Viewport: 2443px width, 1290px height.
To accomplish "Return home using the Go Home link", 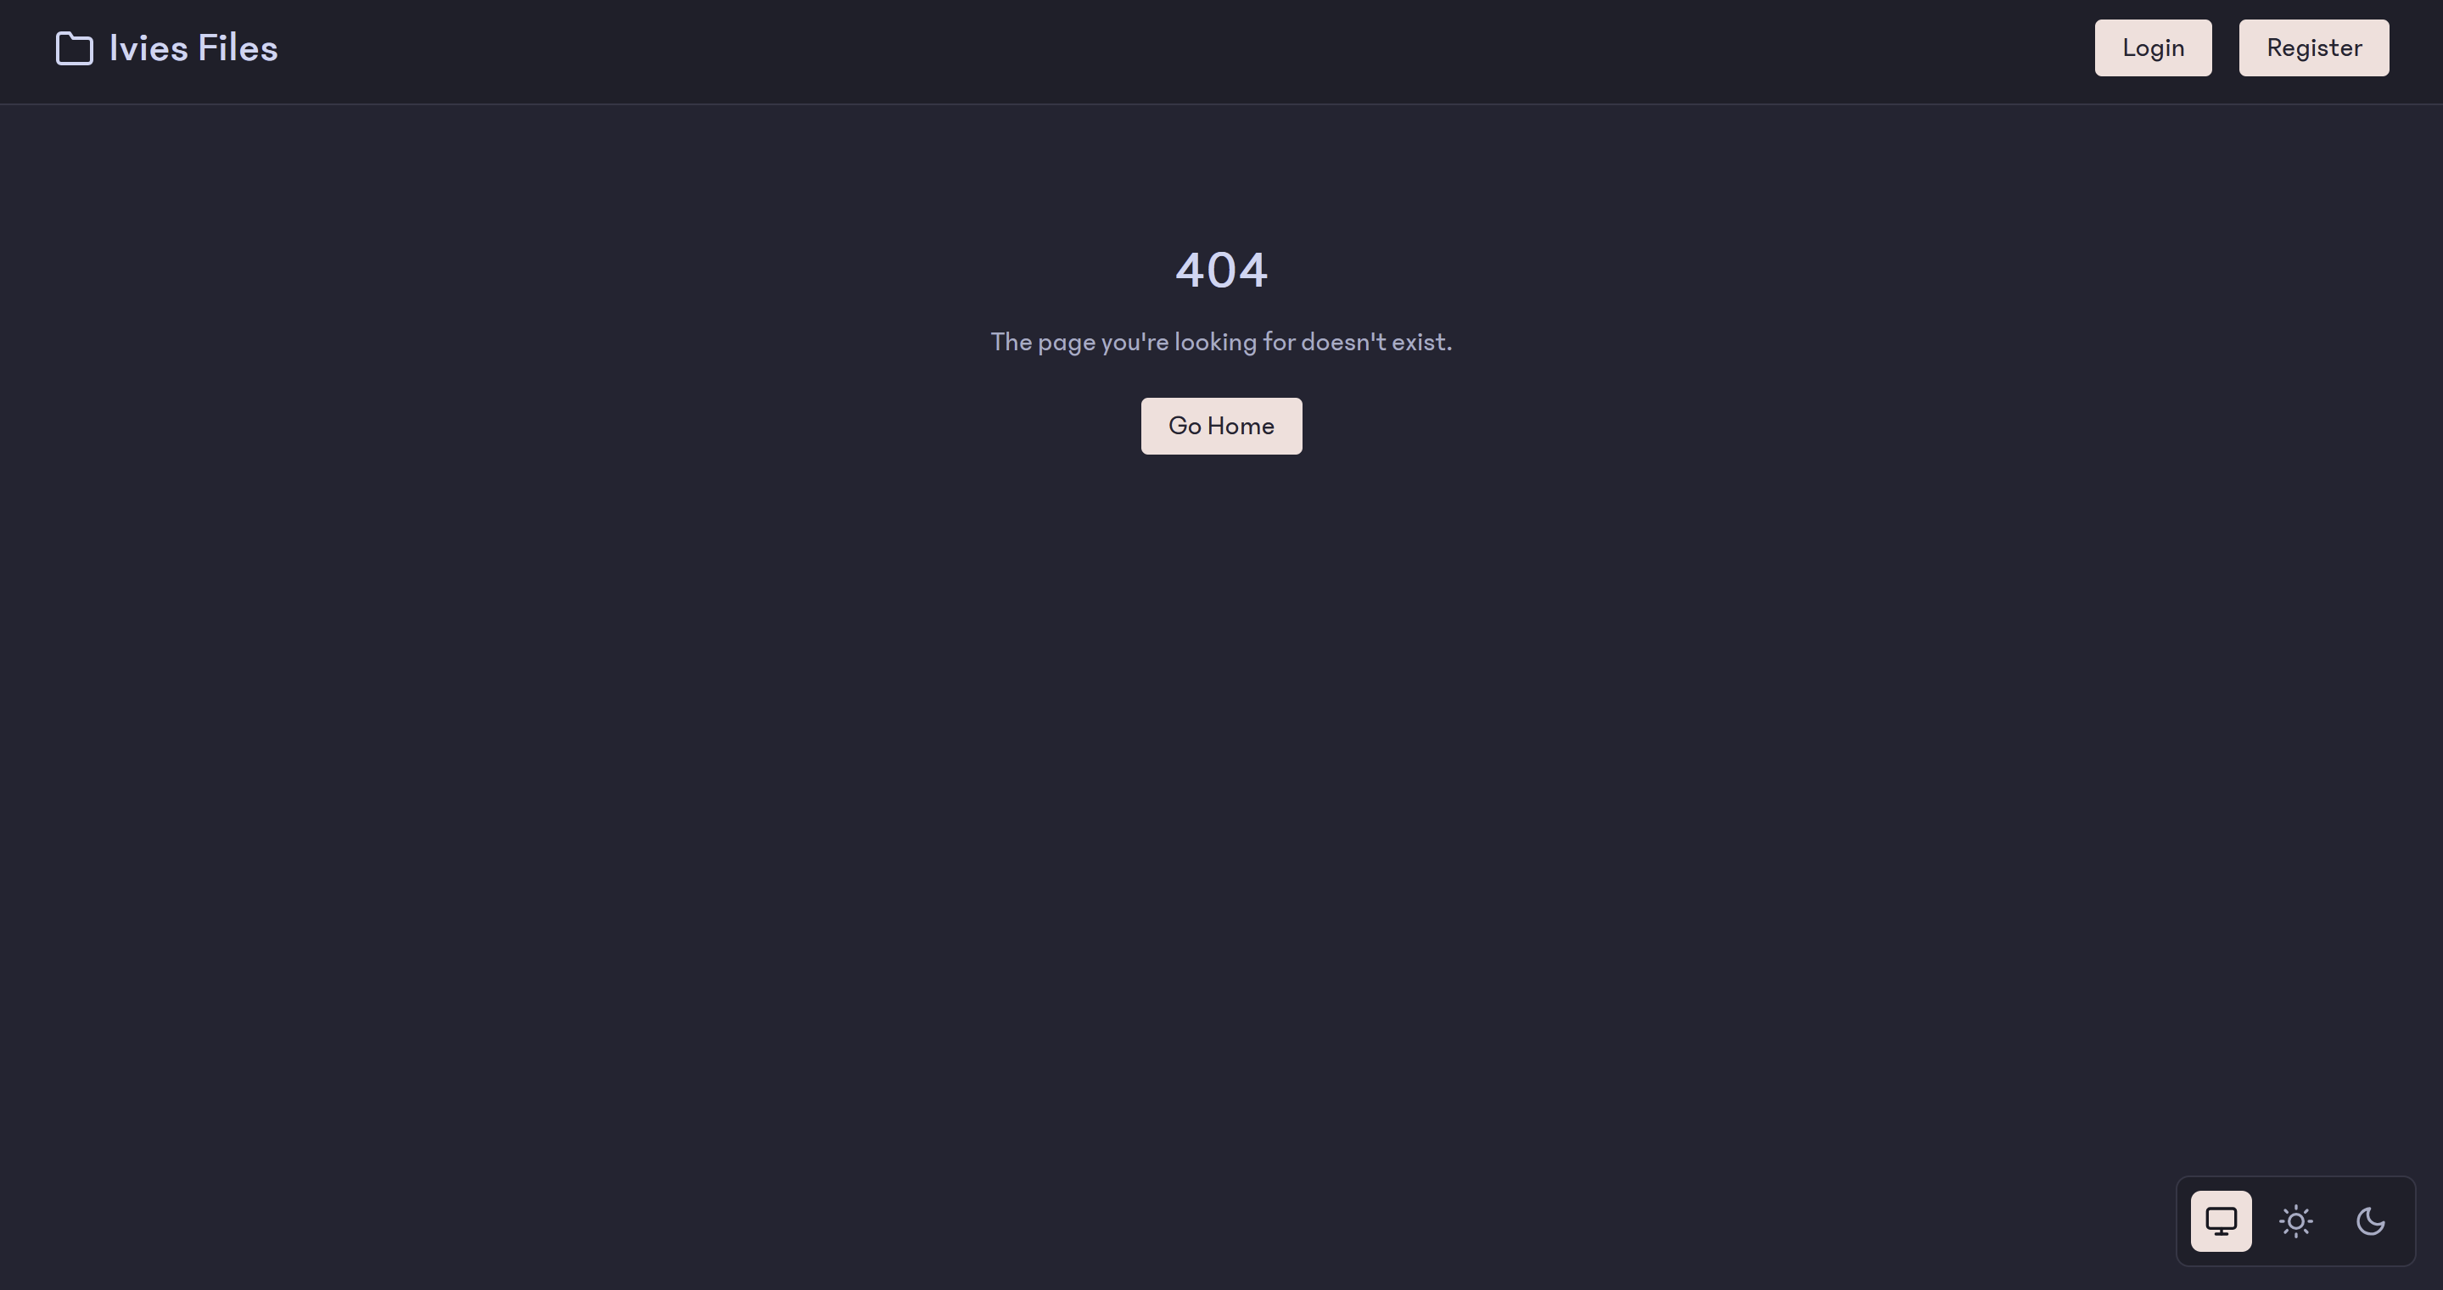I will 1222,426.
